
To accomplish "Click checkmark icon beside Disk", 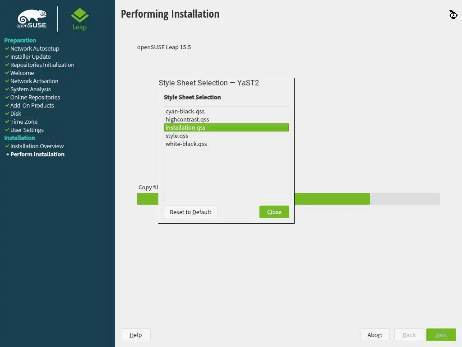I will (x=7, y=113).
